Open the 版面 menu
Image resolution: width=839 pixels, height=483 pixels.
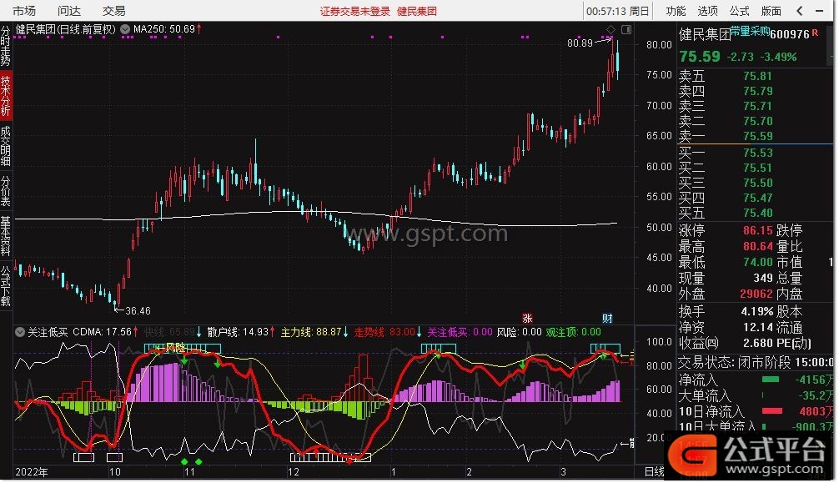tap(771, 11)
